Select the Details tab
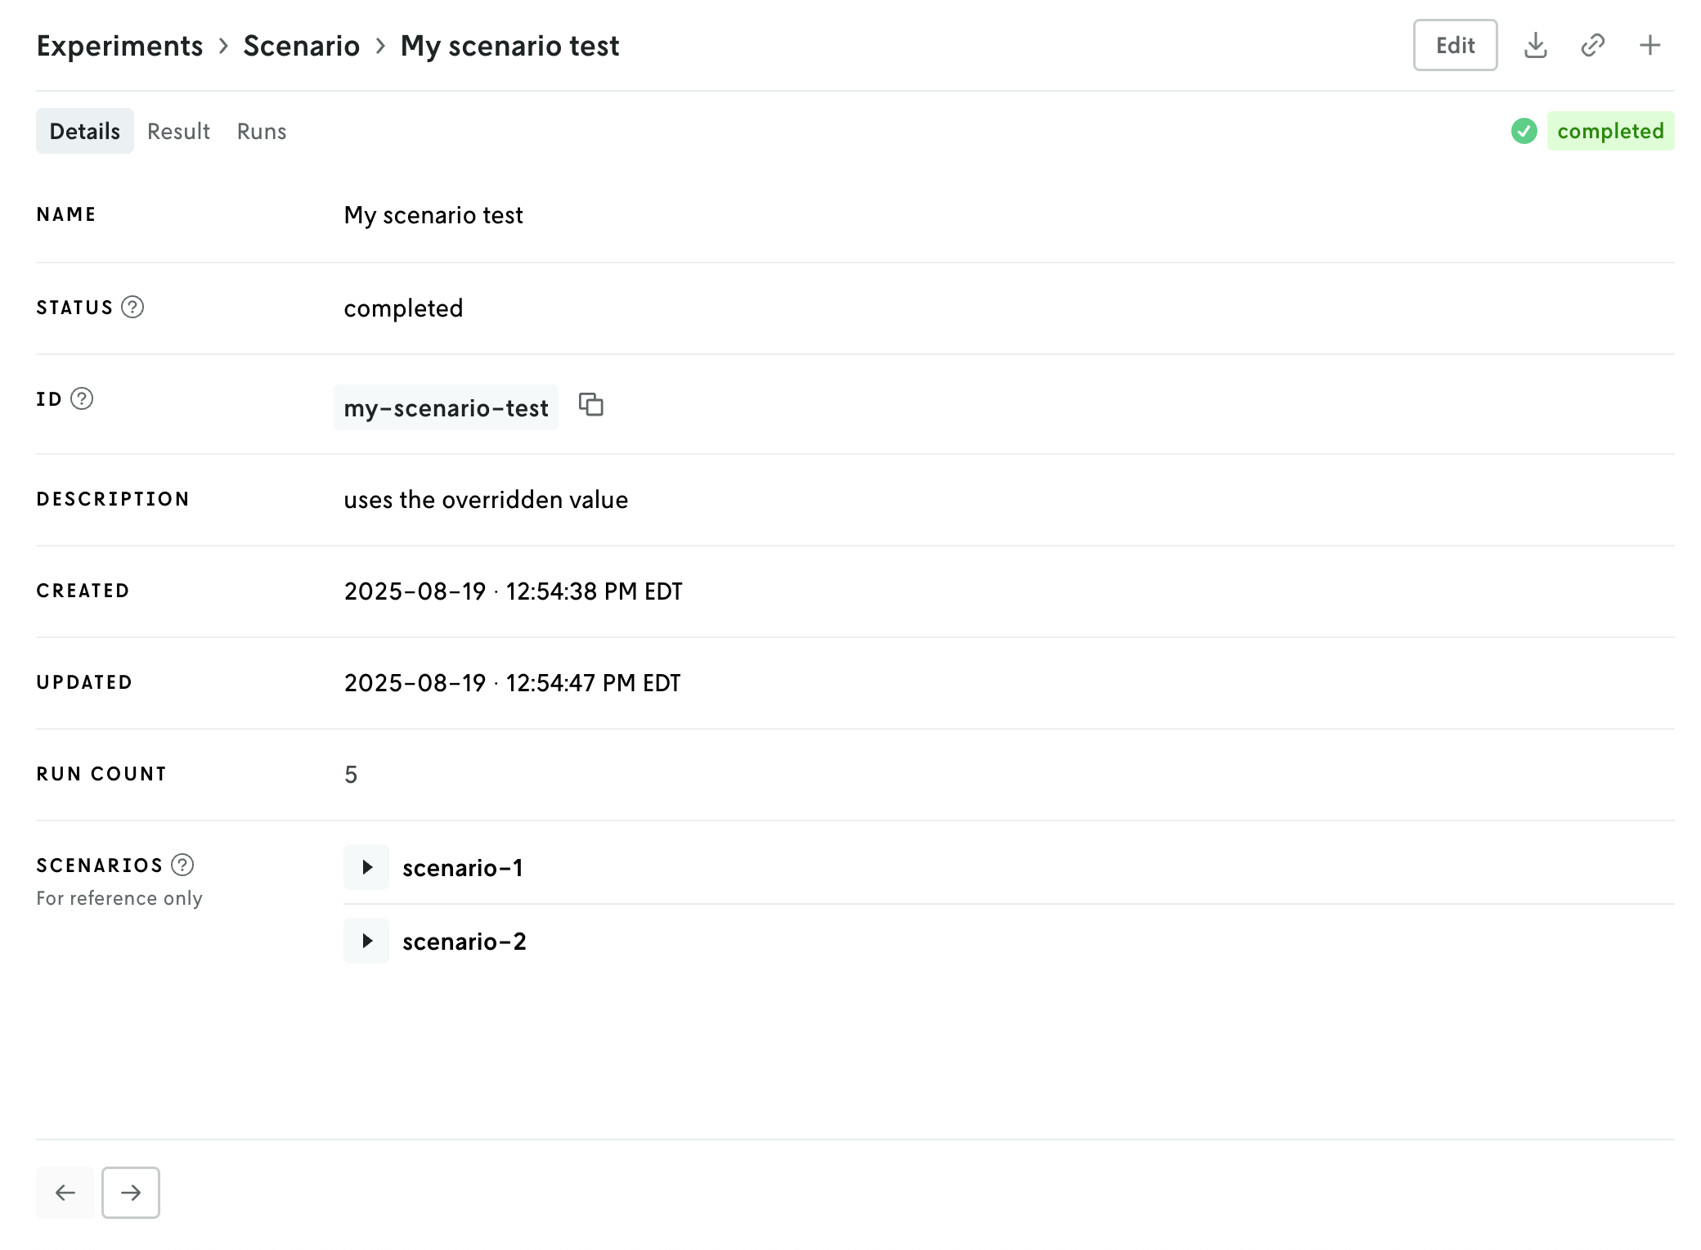The image size is (1701, 1250). point(84,132)
